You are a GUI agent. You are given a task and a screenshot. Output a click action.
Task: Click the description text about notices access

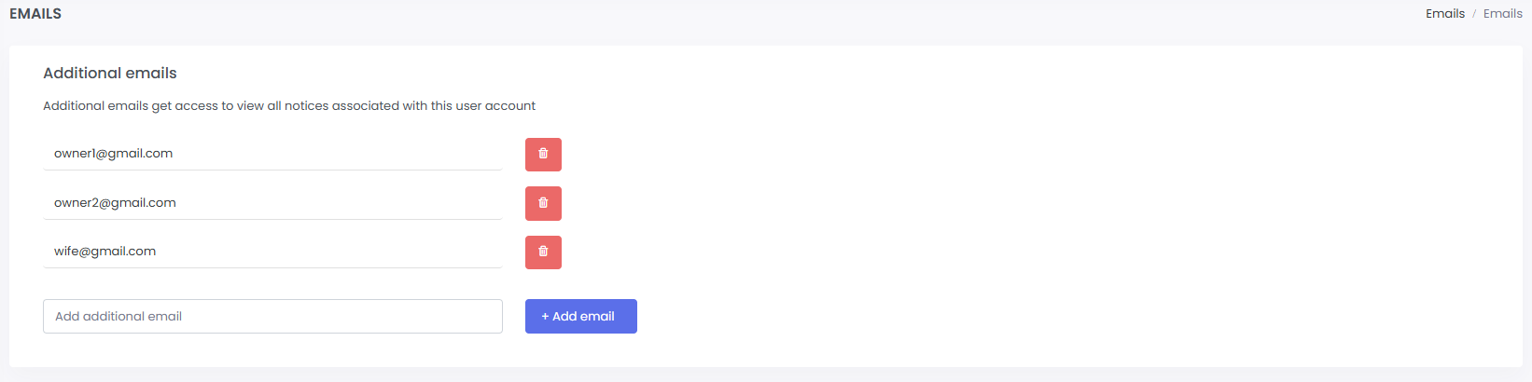(289, 106)
